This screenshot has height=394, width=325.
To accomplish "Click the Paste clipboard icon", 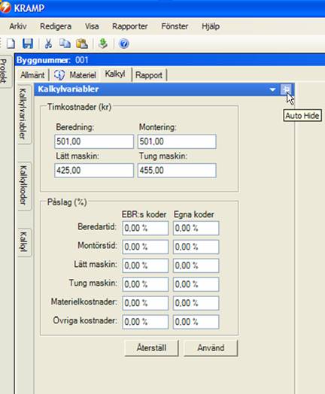I will [82, 44].
